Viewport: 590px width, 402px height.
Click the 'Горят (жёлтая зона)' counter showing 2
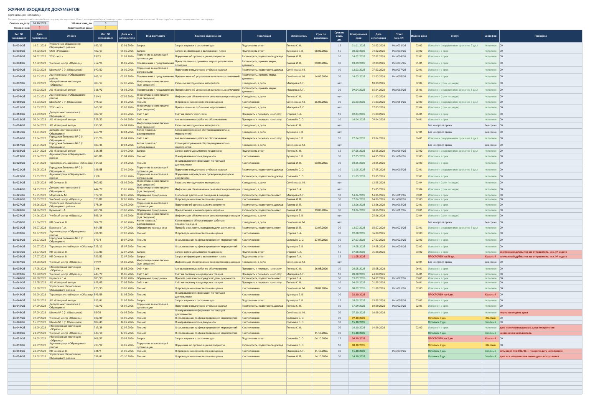pos(106,28)
